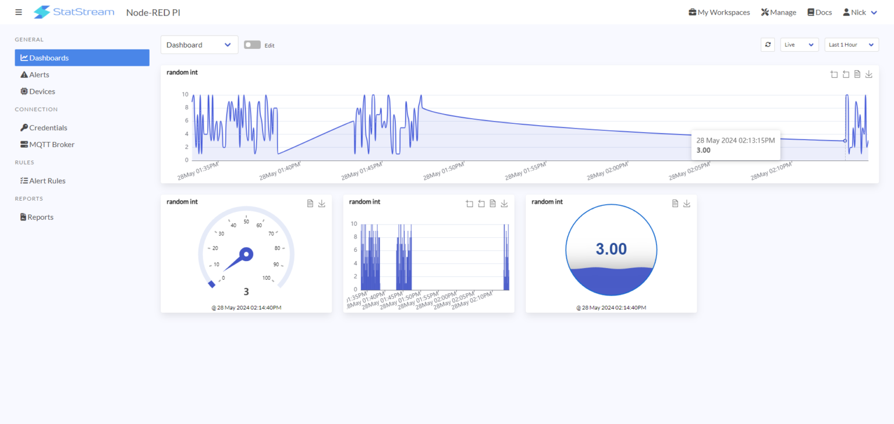Open data view on bar chart widget
Viewport: 894px width, 424px height.
coord(492,204)
